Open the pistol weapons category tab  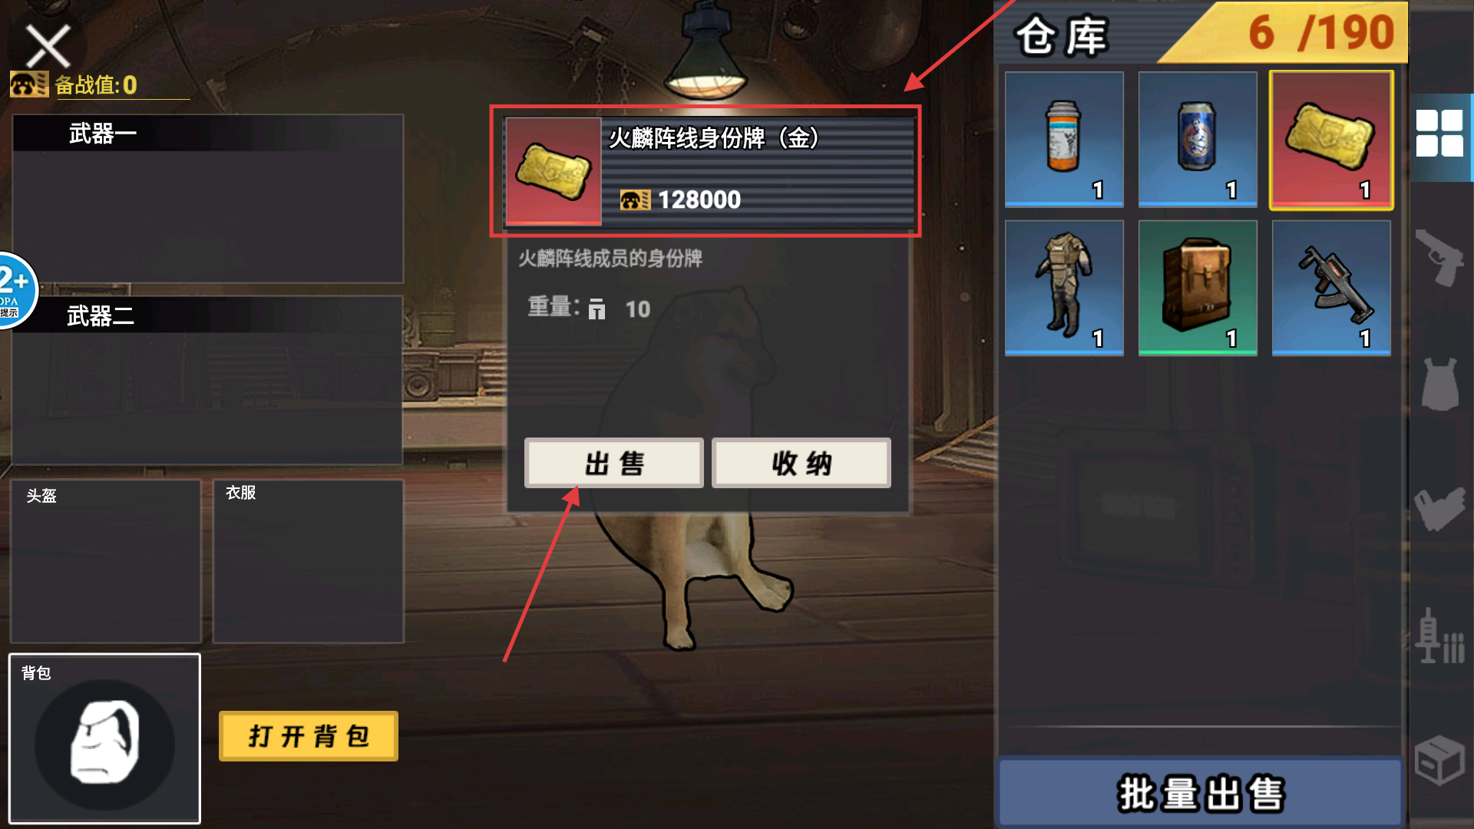coord(1440,257)
